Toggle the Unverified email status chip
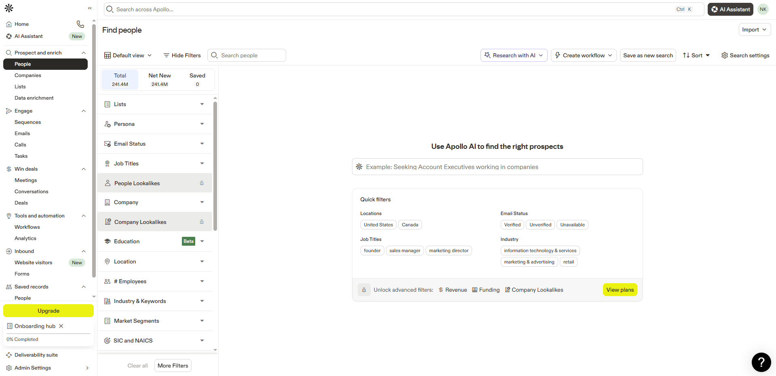The image size is (776, 376). click(540, 225)
